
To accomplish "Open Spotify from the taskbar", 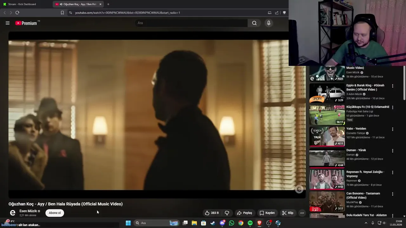I will [x=250, y=223].
